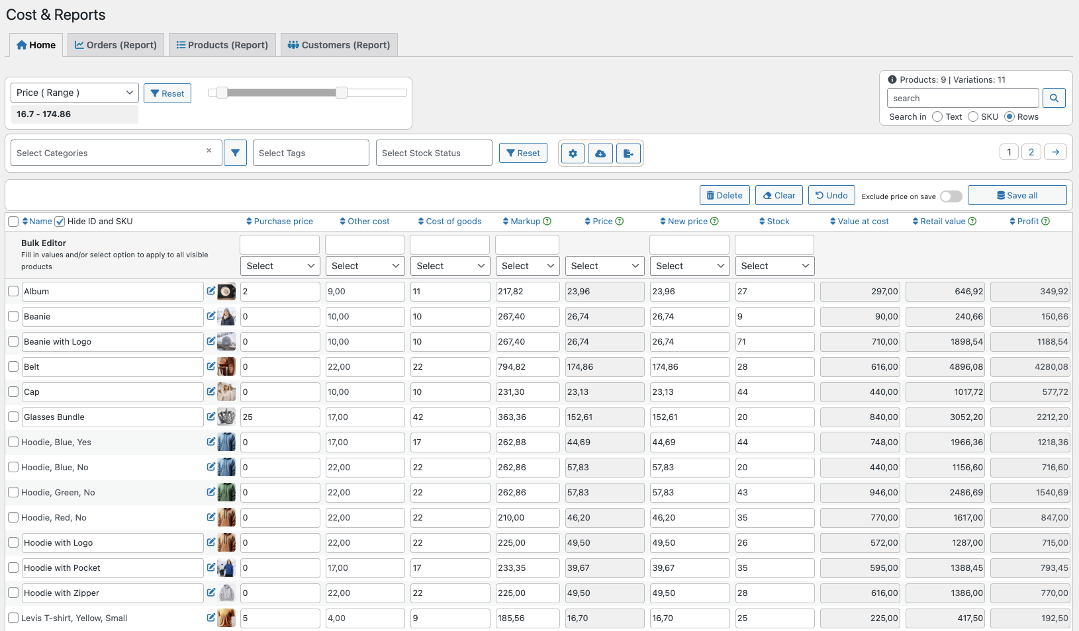Screen dimensions: 1079x631
Task: Check the Hide ID and SKU checkbox
Action: click(x=60, y=222)
